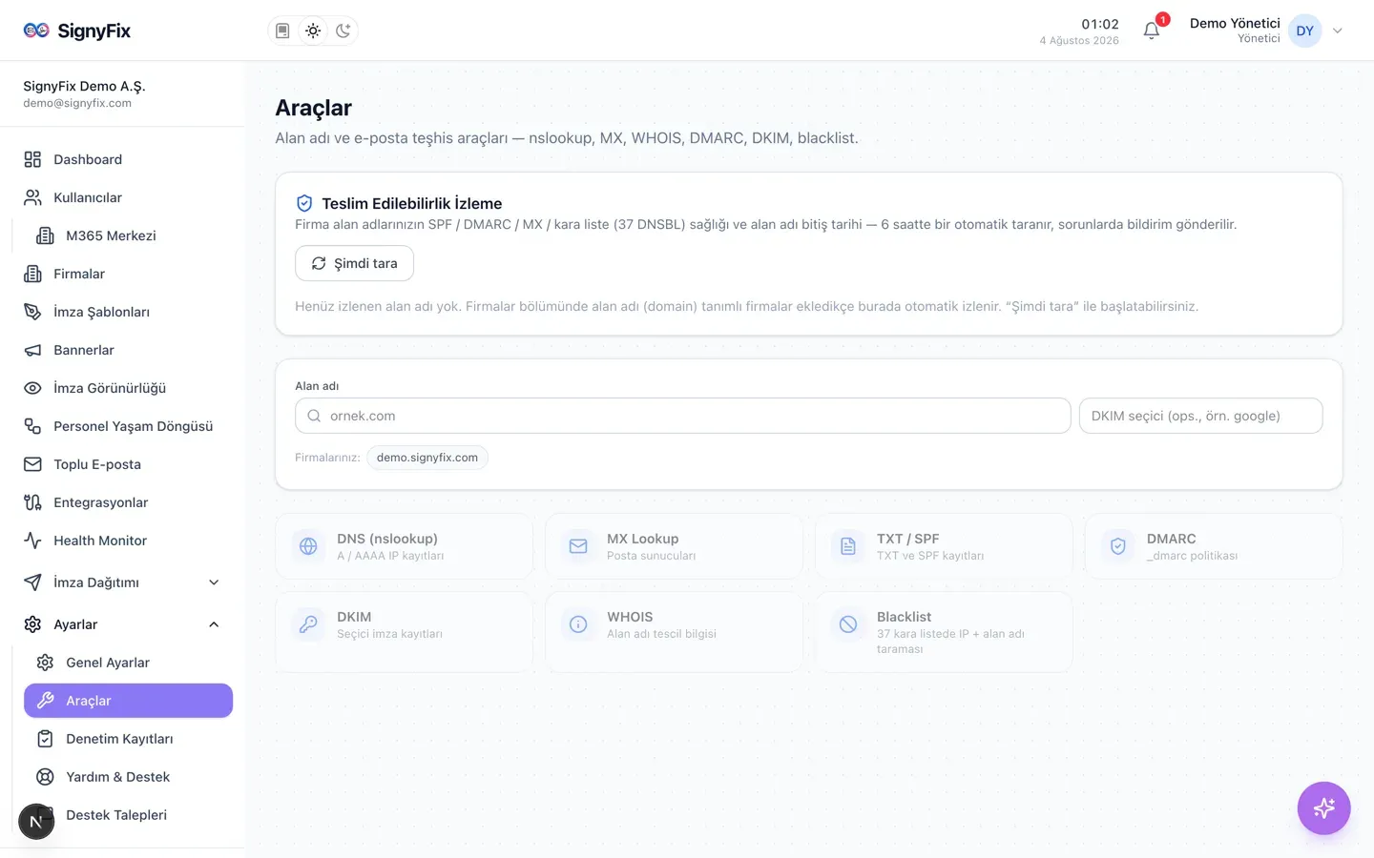1374x858 pixels.
Task: Open Dashboard in the sidebar
Action: (128, 159)
